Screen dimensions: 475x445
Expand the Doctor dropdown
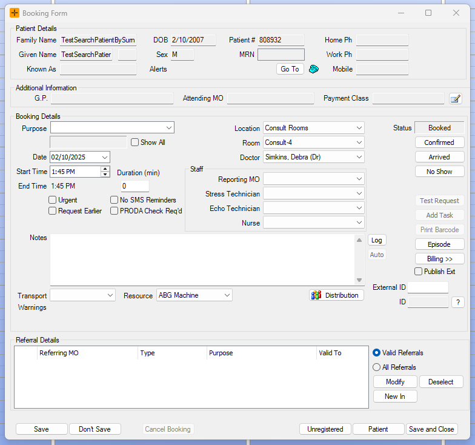click(x=359, y=157)
